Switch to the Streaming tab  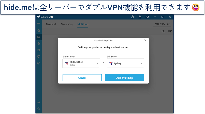pyautogui.click(x=67, y=24)
